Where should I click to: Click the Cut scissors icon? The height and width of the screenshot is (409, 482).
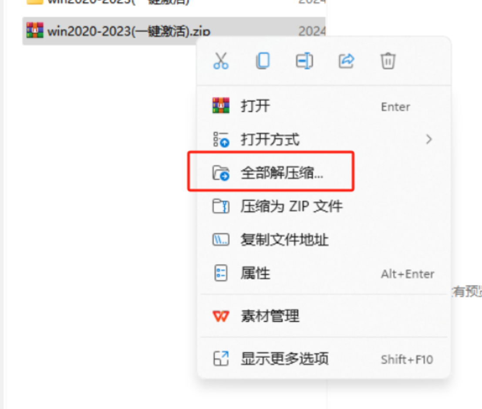[x=221, y=61]
